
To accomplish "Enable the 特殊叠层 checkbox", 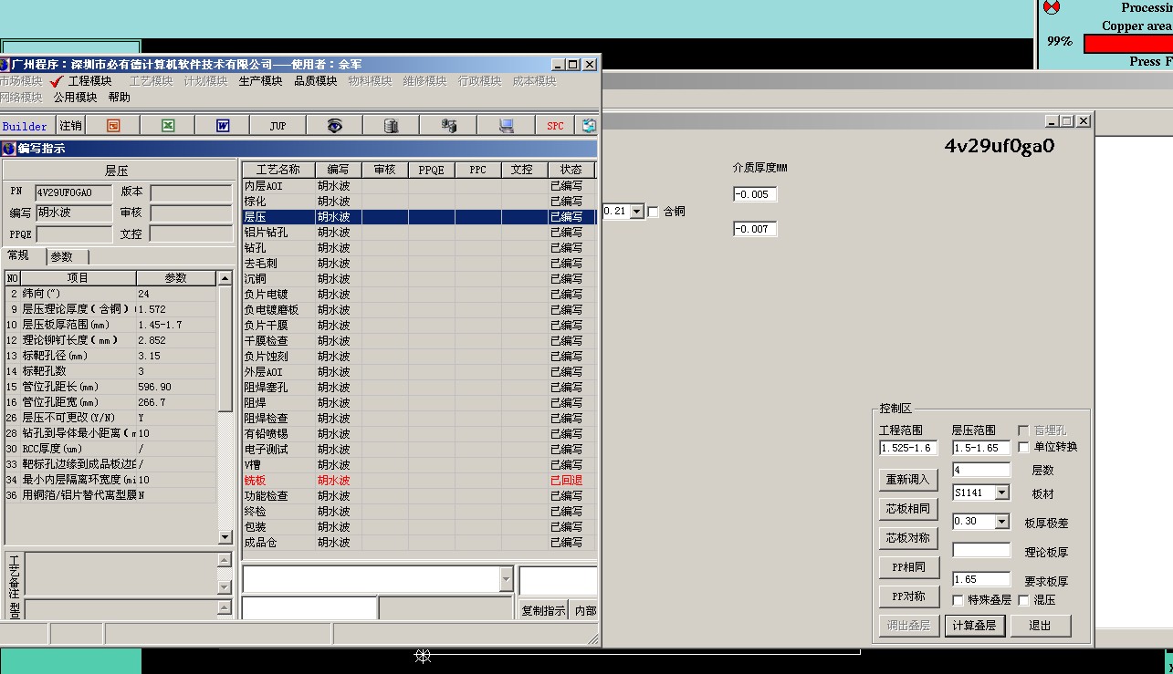I will click(x=958, y=600).
